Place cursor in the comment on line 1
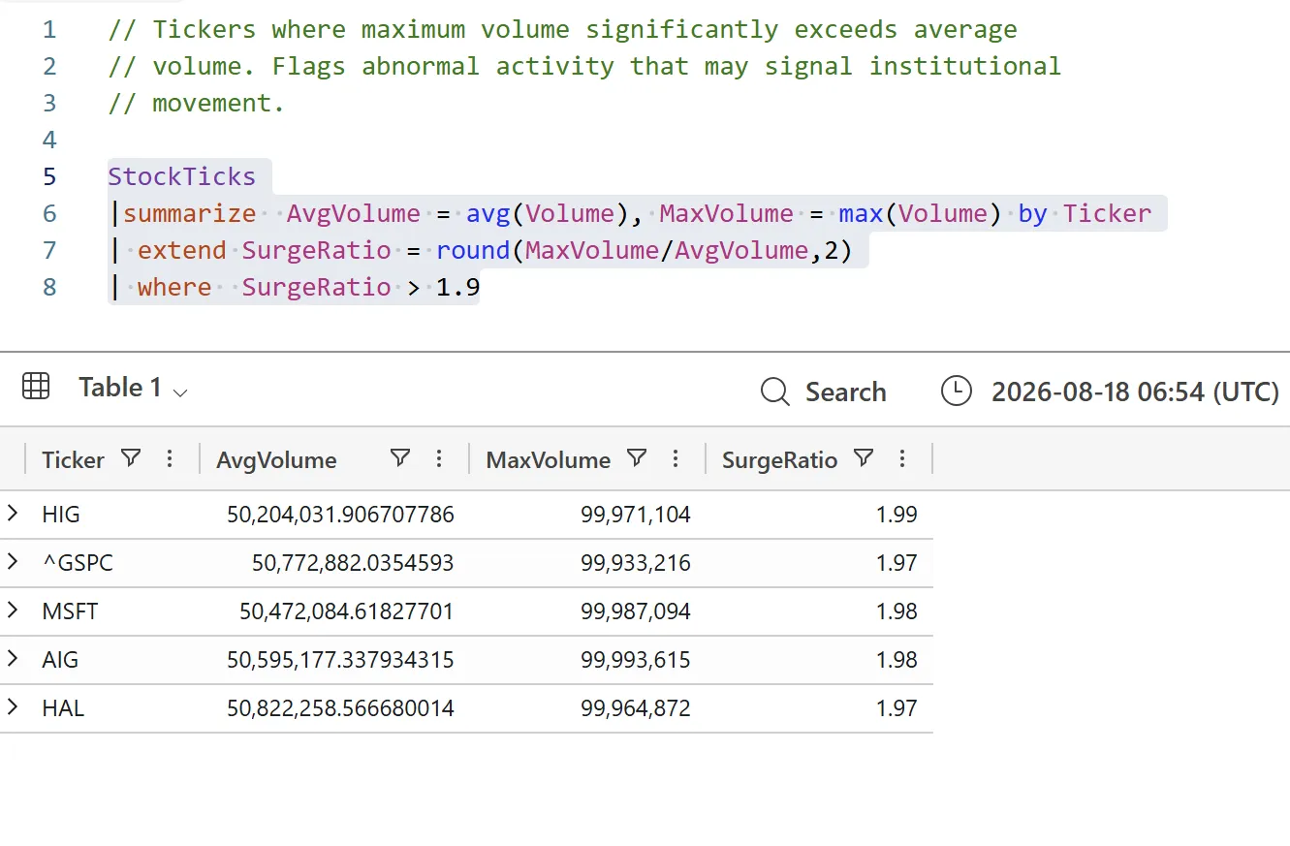Screen dimensions: 1290x846 [563, 30]
